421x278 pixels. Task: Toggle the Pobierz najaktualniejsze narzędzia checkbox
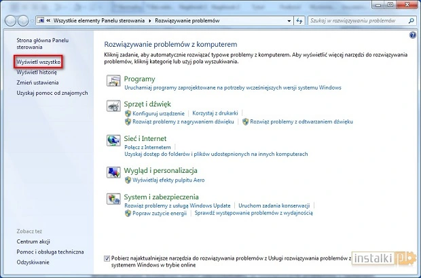[x=108, y=258]
